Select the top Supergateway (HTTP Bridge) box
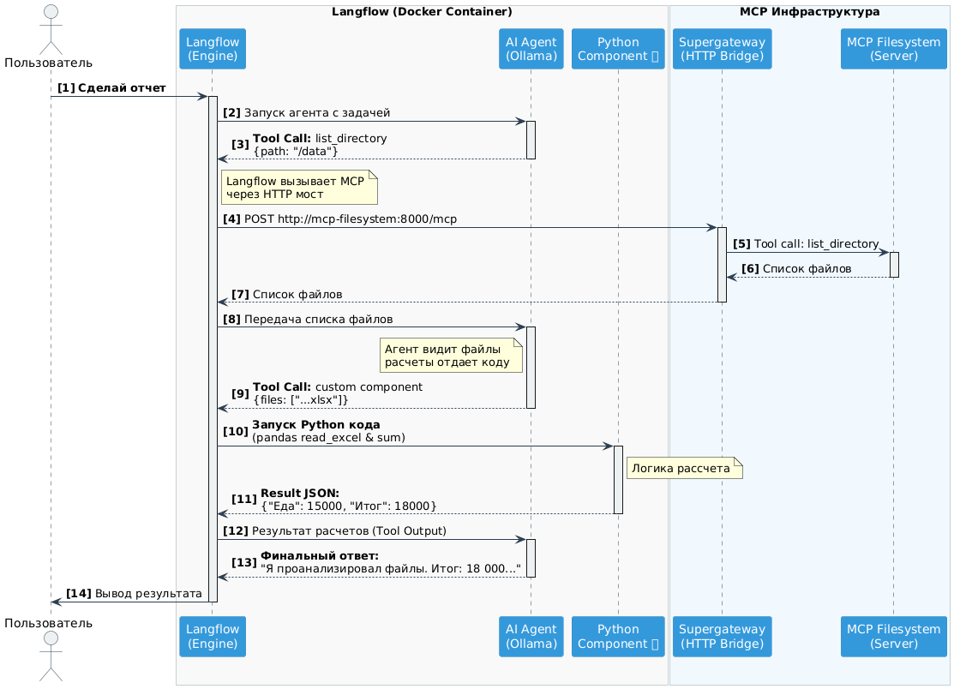Image resolution: width=954 pixels, height=689 pixels. click(722, 48)
